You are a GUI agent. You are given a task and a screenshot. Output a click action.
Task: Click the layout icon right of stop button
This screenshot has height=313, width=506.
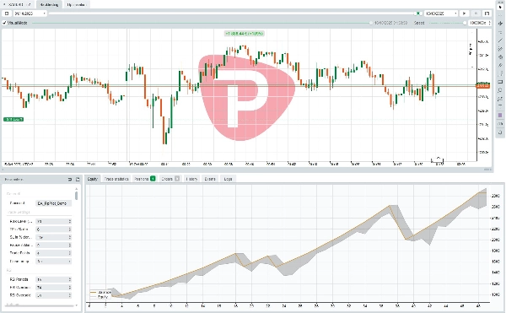(x=487, y=13)
